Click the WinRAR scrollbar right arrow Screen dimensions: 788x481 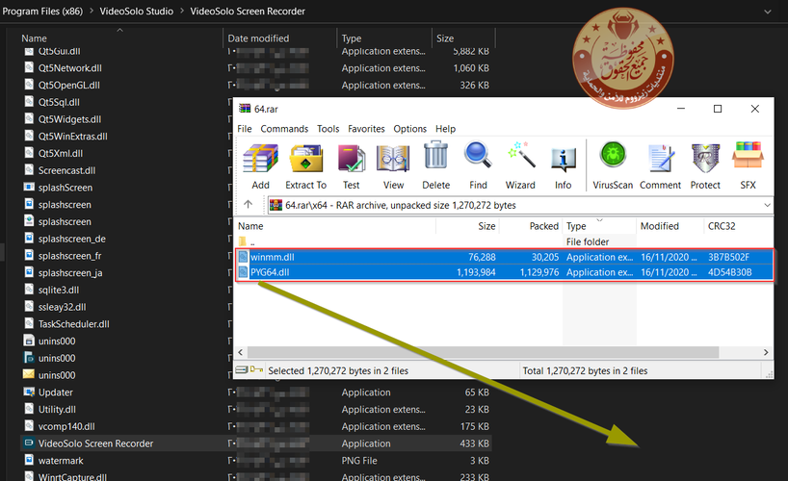[766, 352]
